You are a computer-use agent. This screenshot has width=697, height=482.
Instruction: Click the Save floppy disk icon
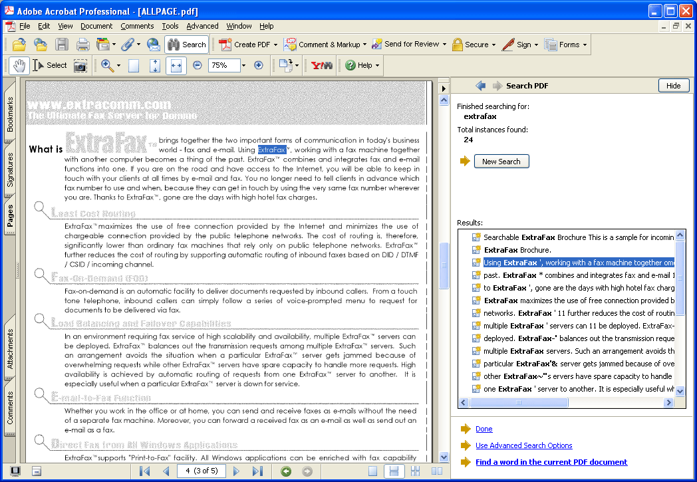62,45
